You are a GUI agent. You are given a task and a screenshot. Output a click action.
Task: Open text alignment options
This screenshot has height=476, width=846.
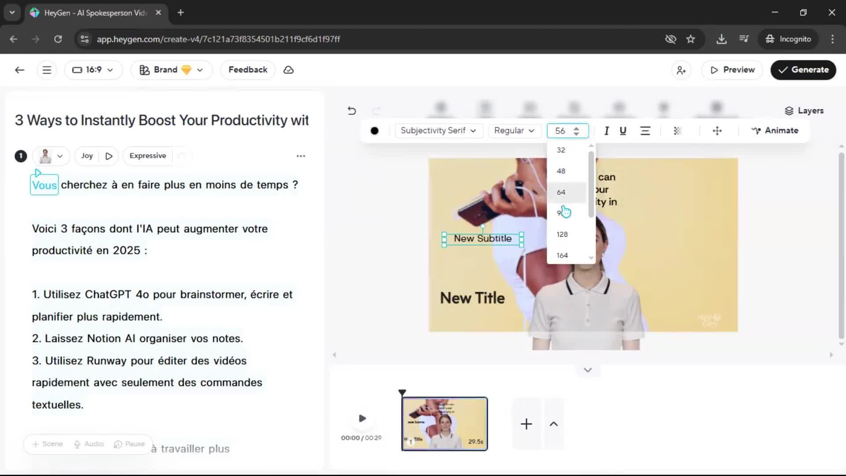(645, 131)
